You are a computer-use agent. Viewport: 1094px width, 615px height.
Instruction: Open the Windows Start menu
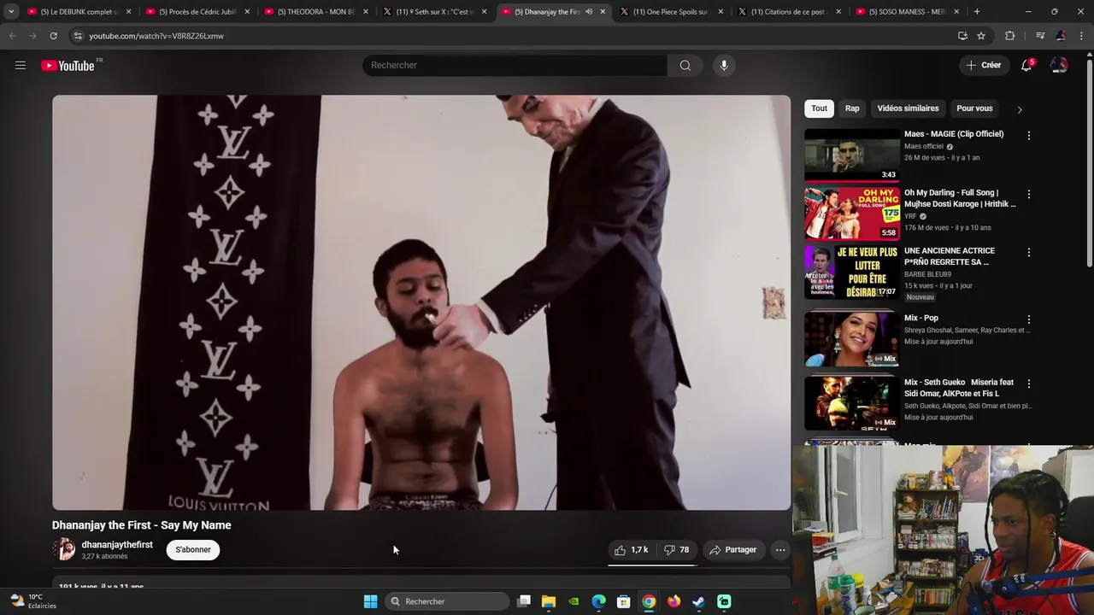[x=370, y=601]
